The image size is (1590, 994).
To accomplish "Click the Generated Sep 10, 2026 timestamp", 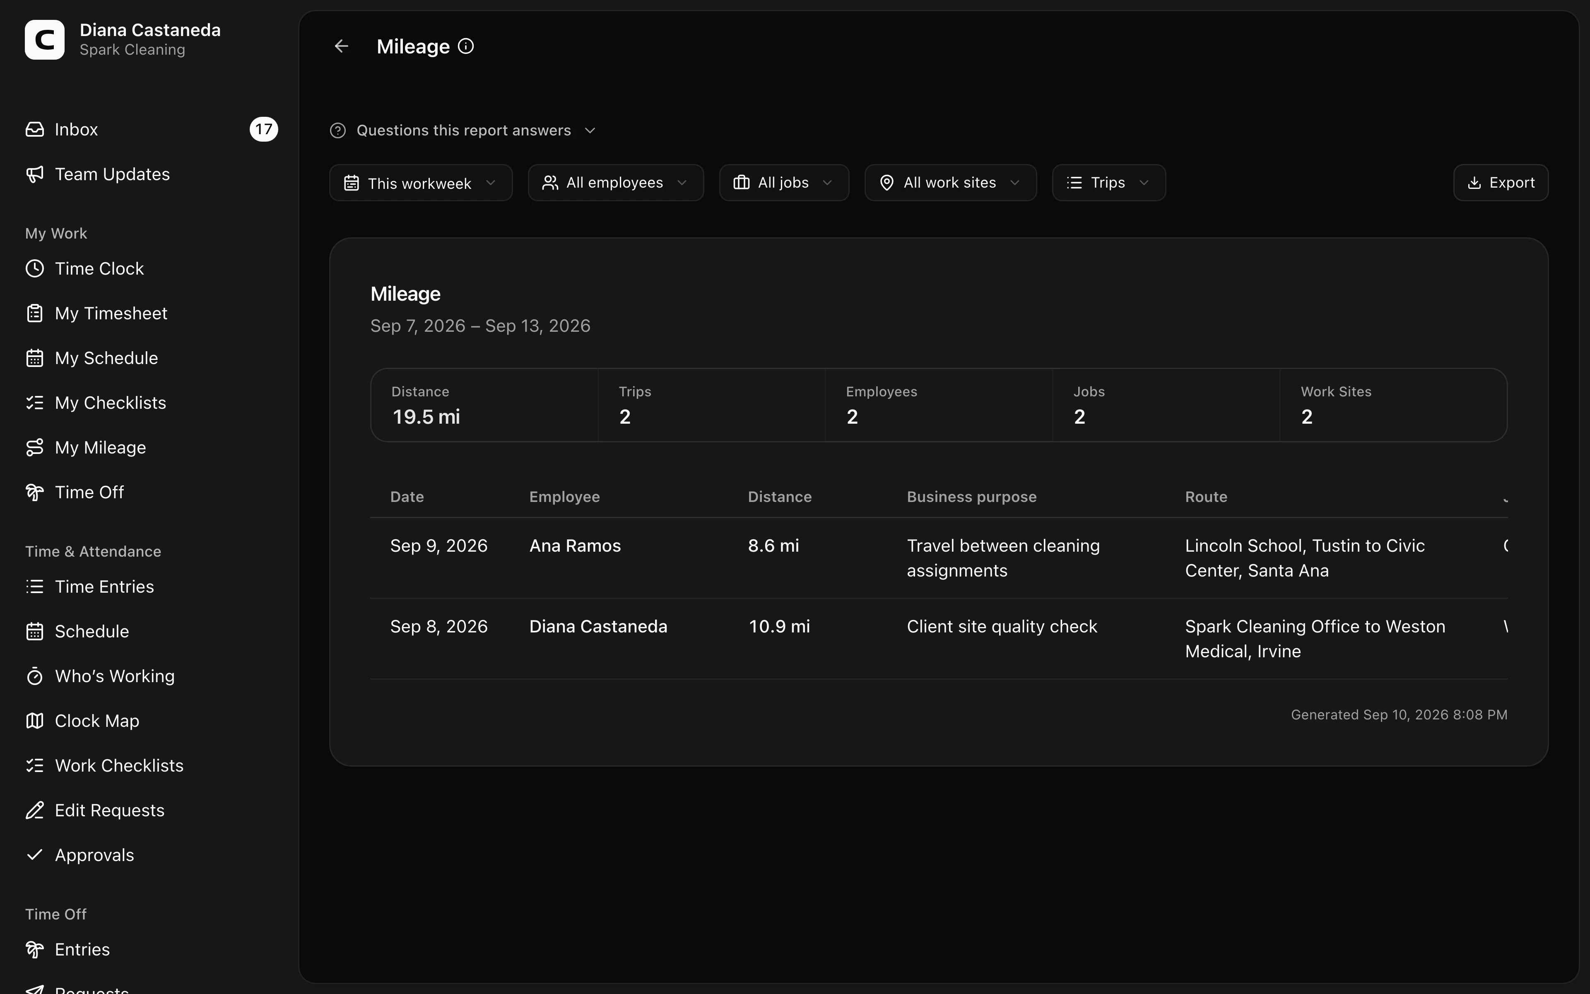I will pos(1399,714).
